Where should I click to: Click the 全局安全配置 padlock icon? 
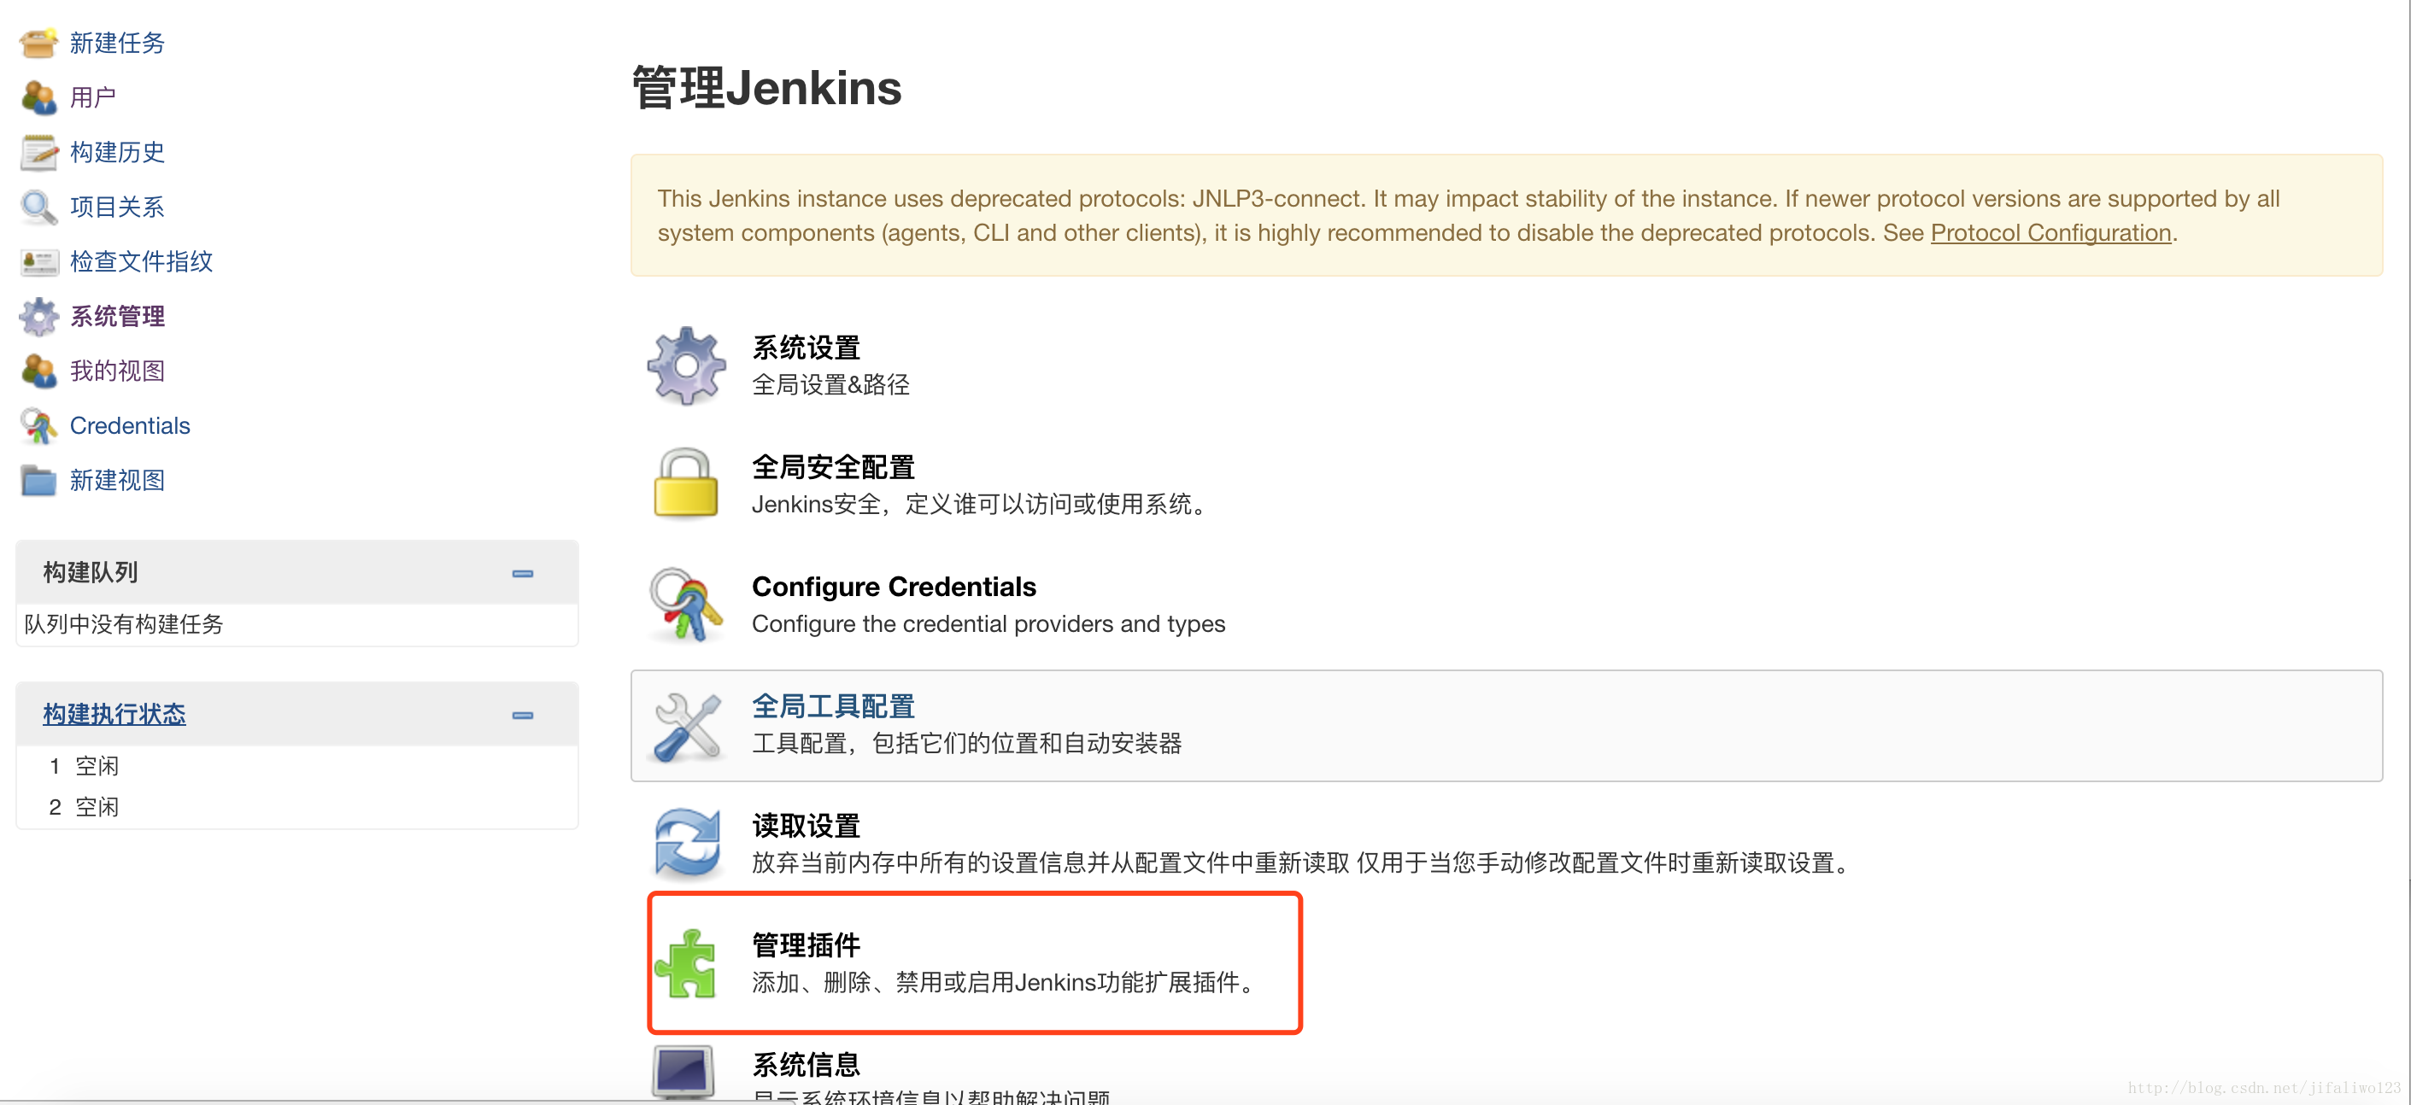(686, 483)
